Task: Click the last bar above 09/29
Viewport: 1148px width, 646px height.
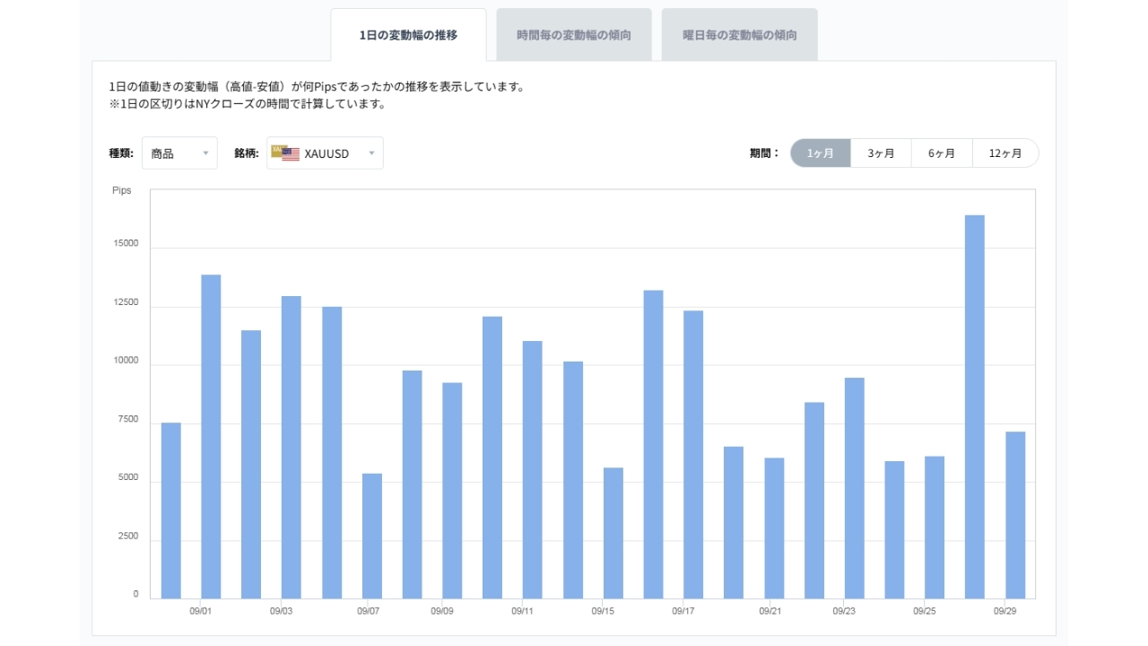Action: [x=1015, y=515]
